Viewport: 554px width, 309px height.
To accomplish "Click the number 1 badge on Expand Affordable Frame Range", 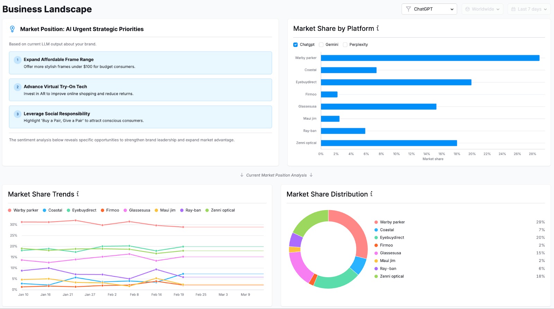I will point(18,60).
